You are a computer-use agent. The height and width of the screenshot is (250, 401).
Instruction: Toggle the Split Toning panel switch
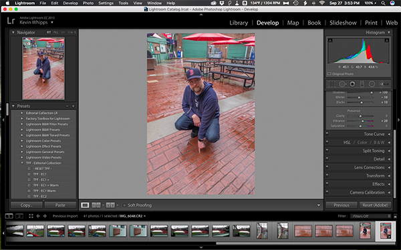click(327, 151)
